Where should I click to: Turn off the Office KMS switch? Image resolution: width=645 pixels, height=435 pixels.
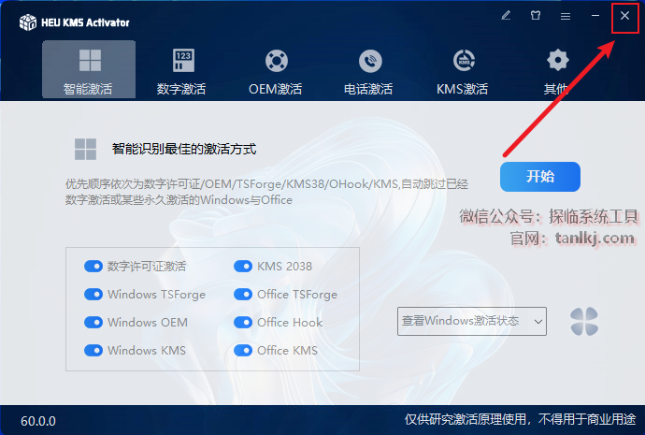tap(243, 350)
